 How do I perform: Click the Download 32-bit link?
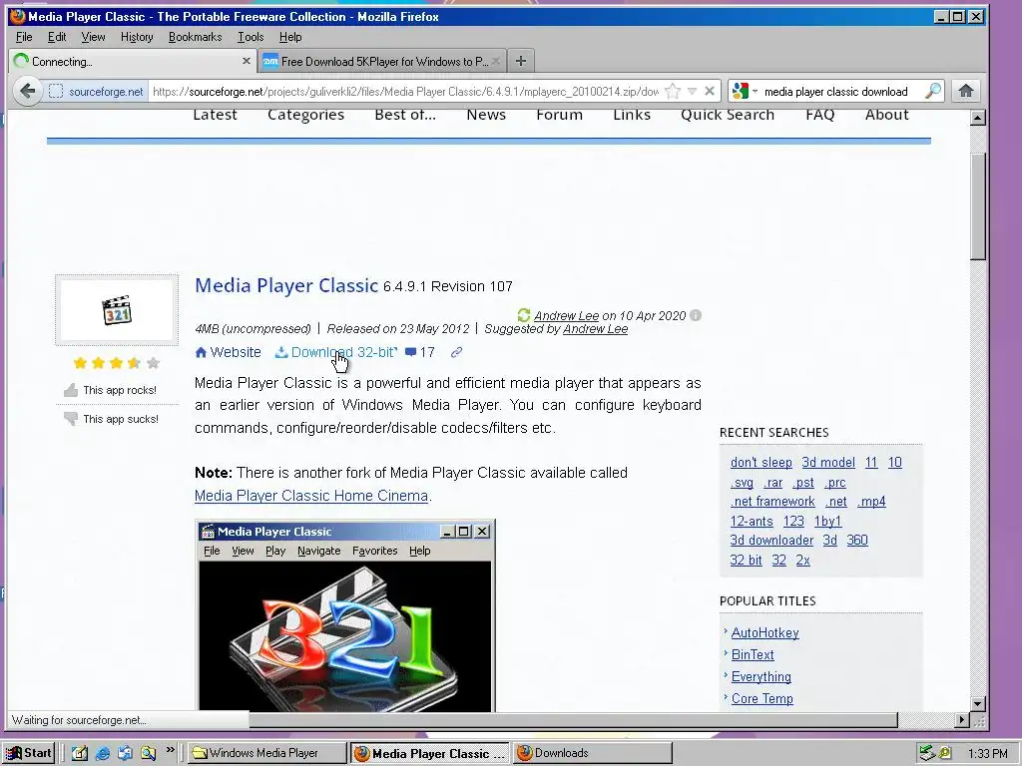point(335,352)
